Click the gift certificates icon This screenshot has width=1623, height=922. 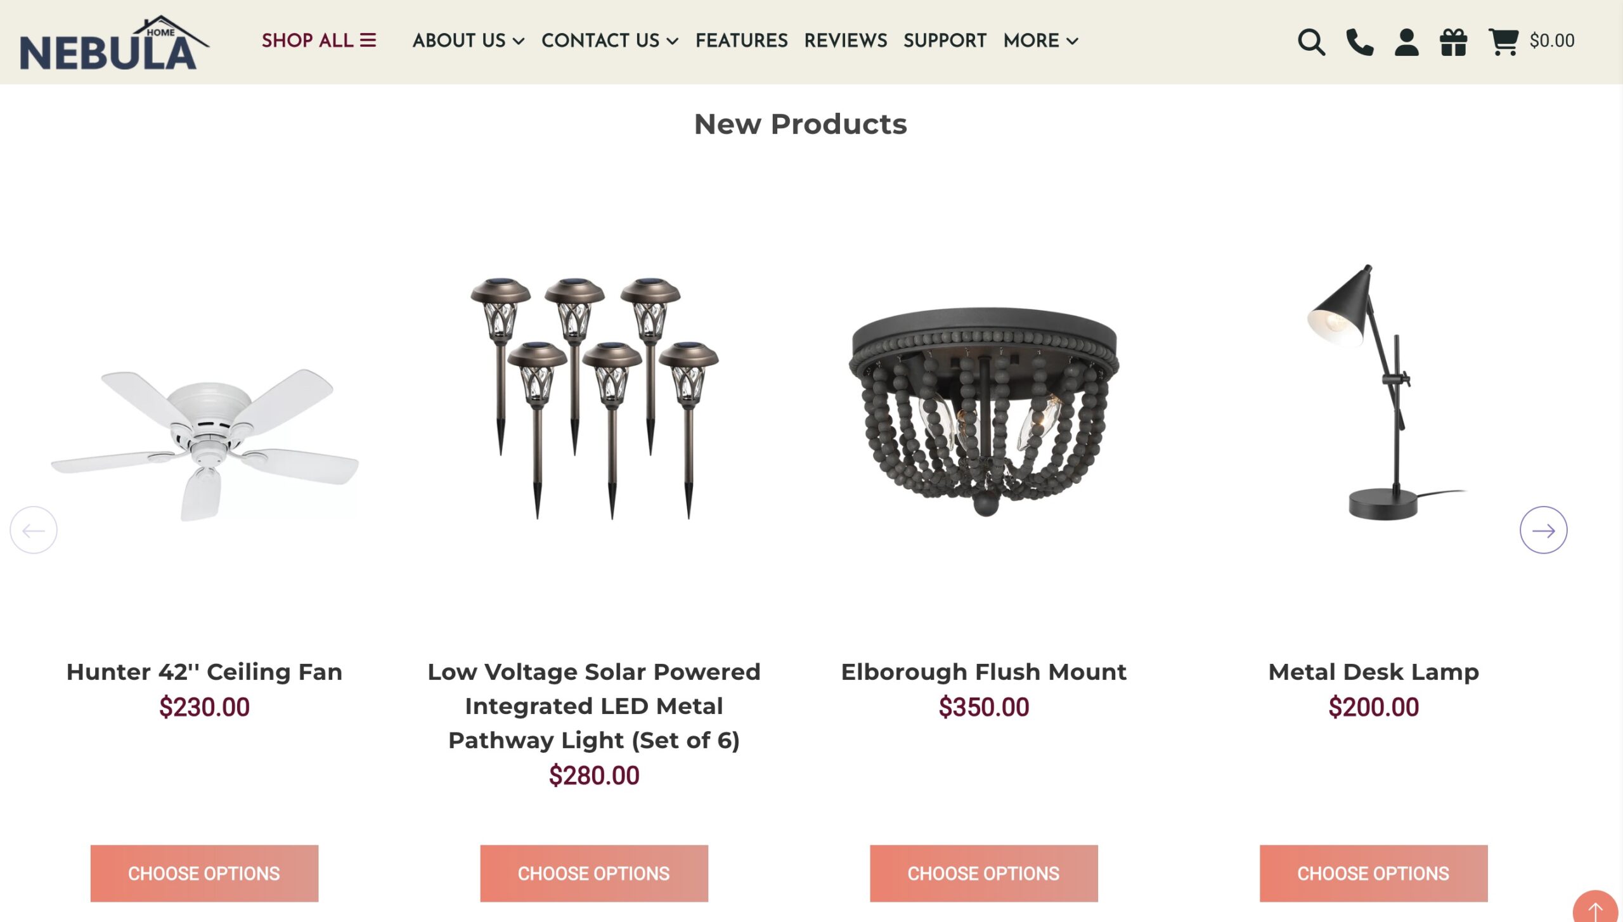click(x=1454, y=42)
